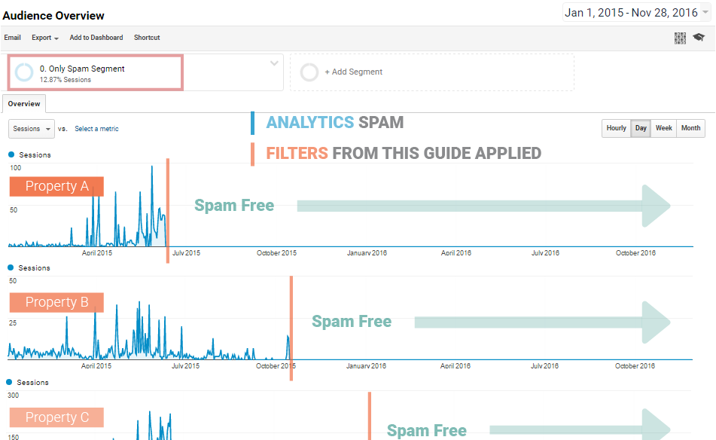
Task: Click Sessions legend dot for Property A chart
Action: pyautogui.click(x=11, y=154)
